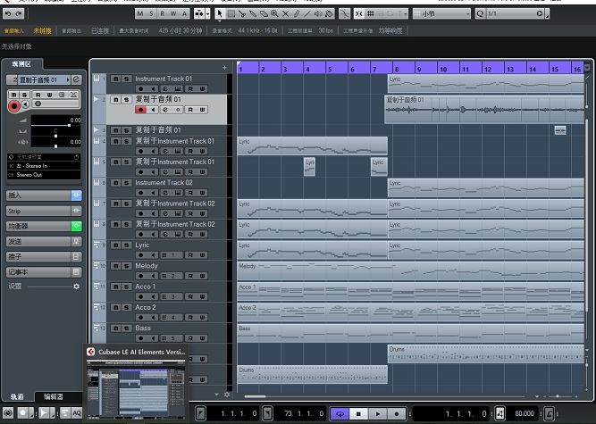Activate the cycle loop button in transport
The height and width of the screenshot is (424, 596).
tap(340, 414)
